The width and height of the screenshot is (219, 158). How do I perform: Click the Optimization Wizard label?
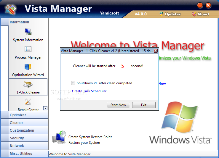point(28,75)
